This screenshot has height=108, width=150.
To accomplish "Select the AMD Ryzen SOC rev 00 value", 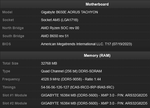I will click(x=60, y=28).
